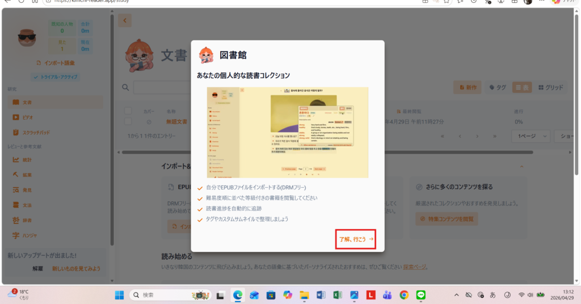The height and width of the screenshot is (304, 581).
Task: Click the sunglasses pot avatar in sidebar
Action: tap(27, 37)
